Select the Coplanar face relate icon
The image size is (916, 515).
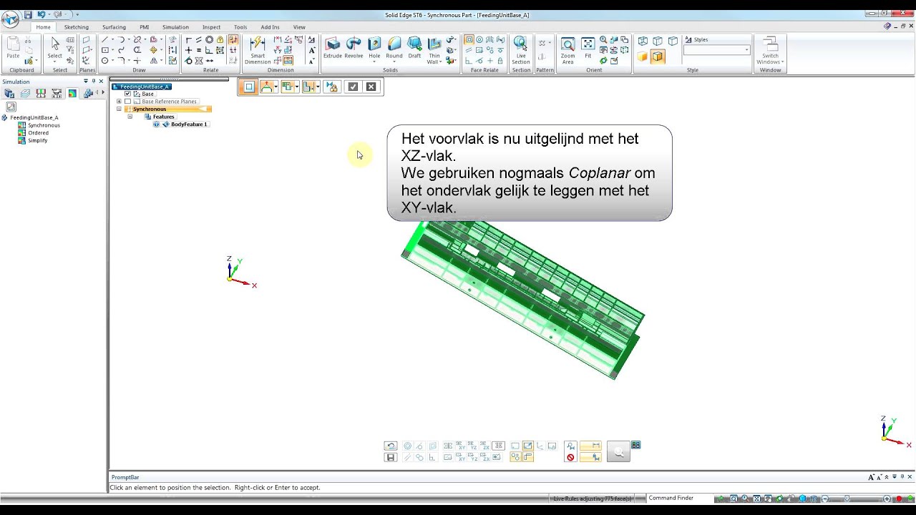click(469, 40)
